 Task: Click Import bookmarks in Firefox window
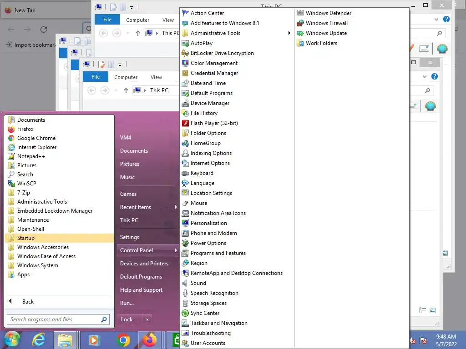31,45
